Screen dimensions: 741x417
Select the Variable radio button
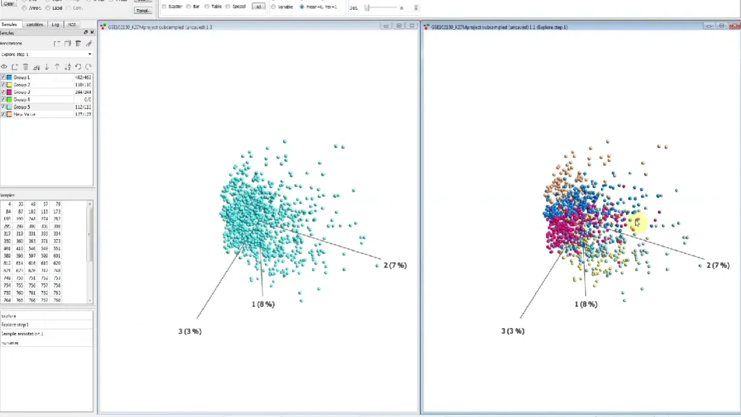point(274,7)
